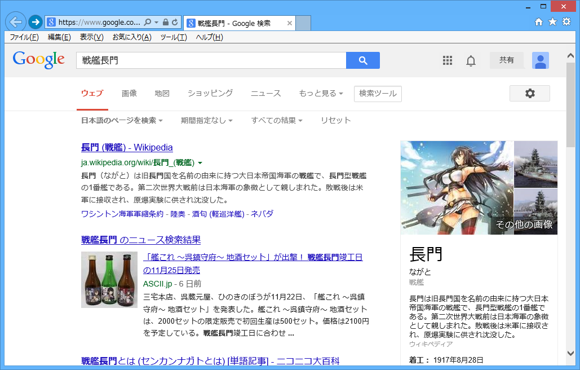Viewport: 580px width, 370px height.
Task: Open the search settings gear button
Action: pyautogui.click(x=530, y=93)
